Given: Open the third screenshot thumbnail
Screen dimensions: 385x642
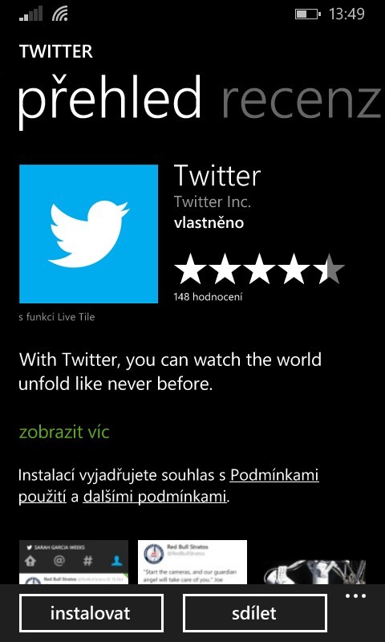Looking at the screenshot, I should [314, 571].
